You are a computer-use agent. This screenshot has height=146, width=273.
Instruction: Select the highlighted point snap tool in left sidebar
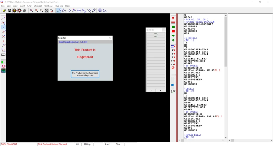click(3, 27)
